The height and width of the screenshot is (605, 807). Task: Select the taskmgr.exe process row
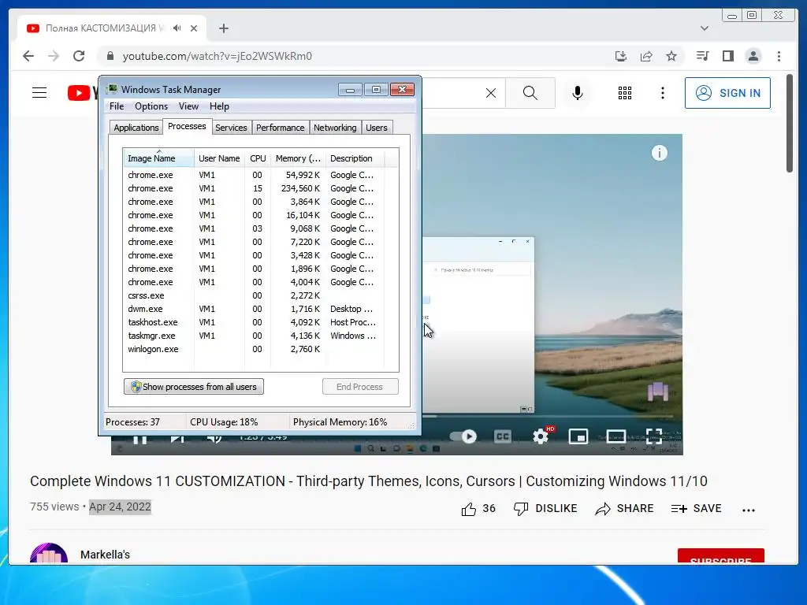254,336
